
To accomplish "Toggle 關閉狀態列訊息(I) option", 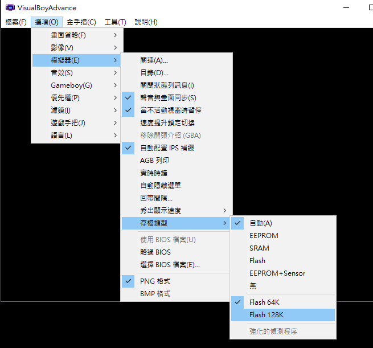I will [x=177, y=85].
